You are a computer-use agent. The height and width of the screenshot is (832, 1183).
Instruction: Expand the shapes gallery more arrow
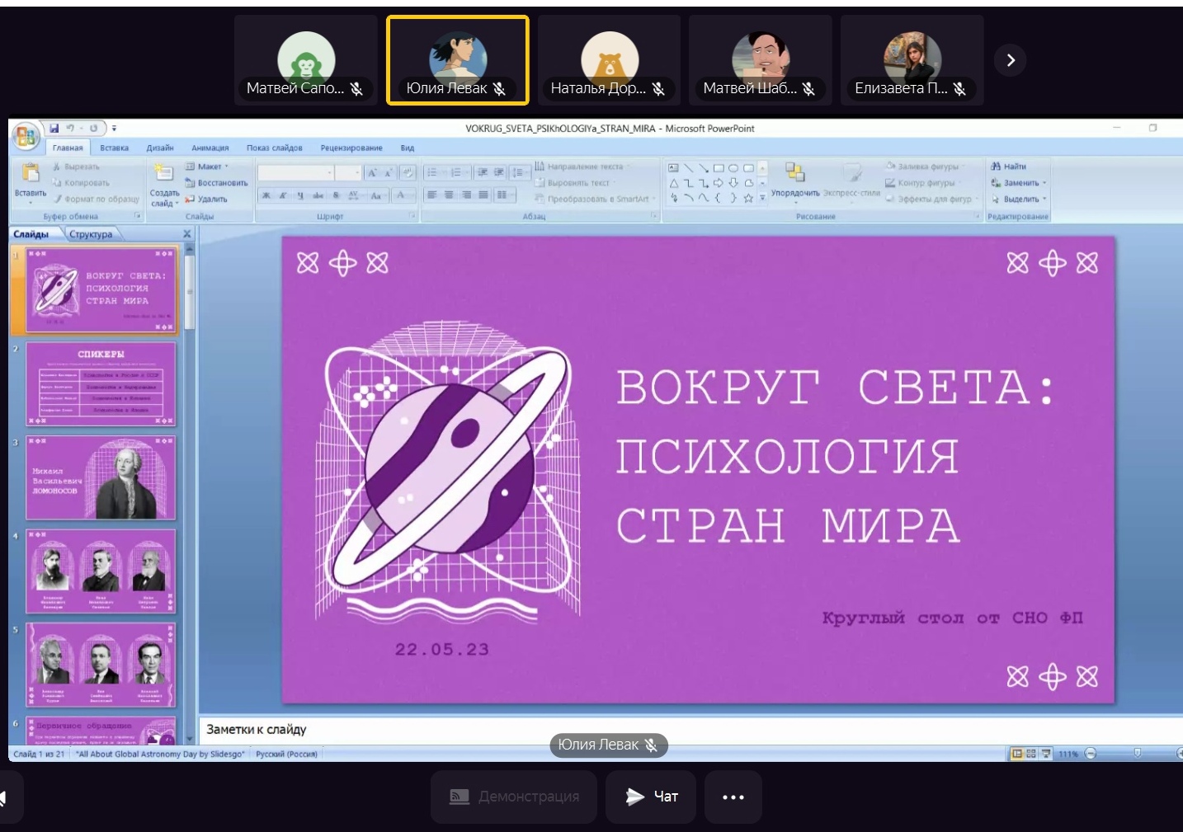pyautogui.click(x=762, y=198)
